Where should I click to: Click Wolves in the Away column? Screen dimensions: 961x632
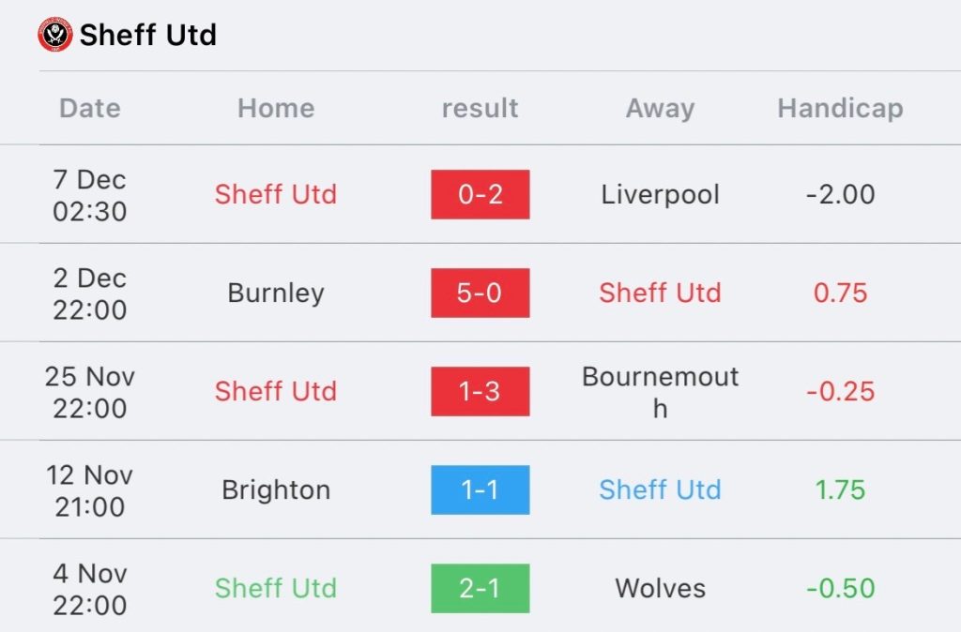click(x=660, y=589)
